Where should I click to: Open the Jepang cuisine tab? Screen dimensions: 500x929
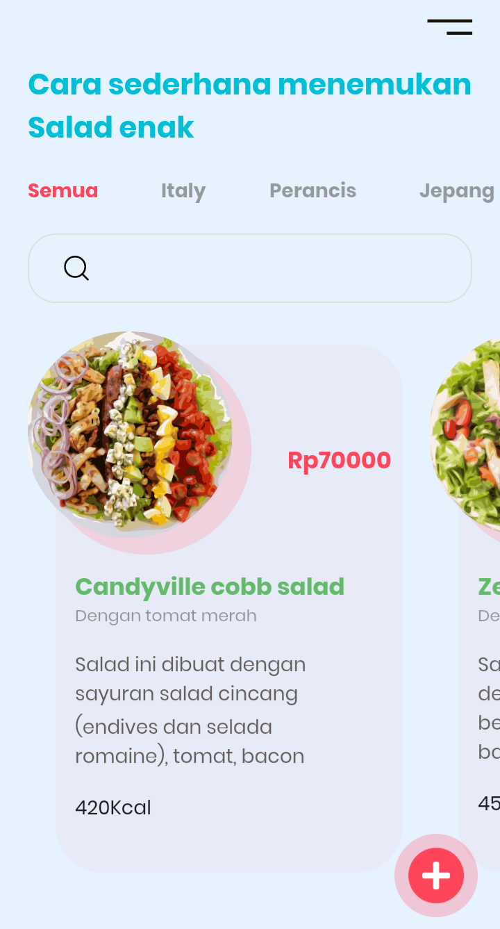point(458,190)
